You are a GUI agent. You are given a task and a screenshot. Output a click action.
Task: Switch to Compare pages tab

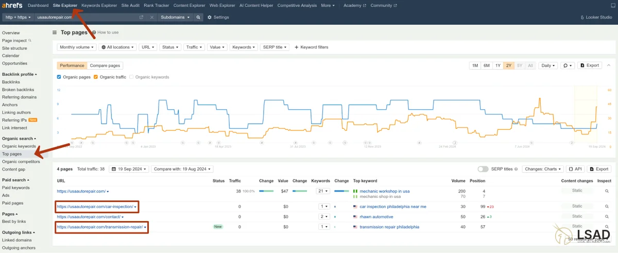point(105,65)
